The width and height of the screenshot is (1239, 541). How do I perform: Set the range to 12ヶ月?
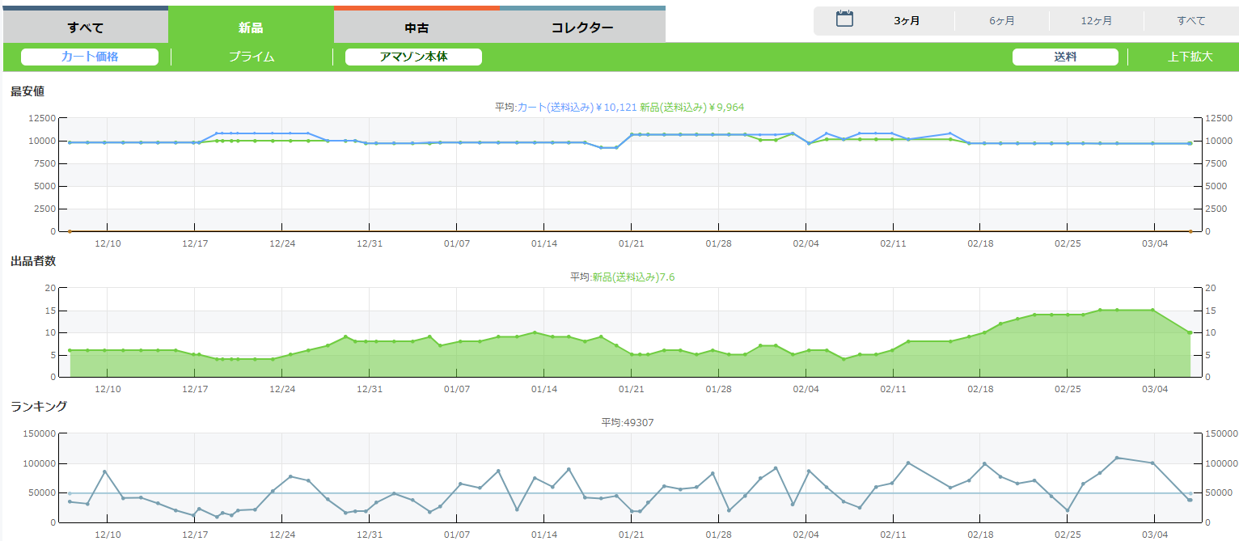click(1096, 21)
